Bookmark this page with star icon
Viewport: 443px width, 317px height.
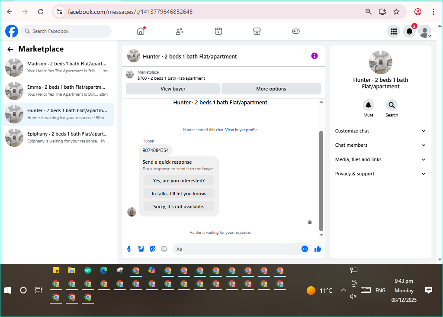tap(396, 12)
